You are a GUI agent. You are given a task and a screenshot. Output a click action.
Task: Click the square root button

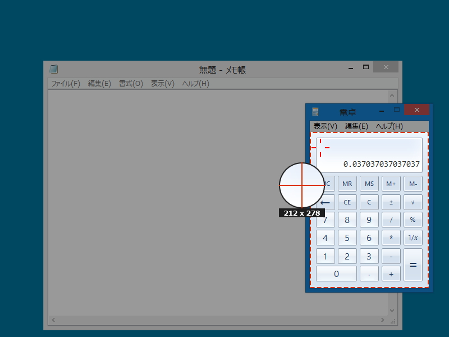point(413,202)
